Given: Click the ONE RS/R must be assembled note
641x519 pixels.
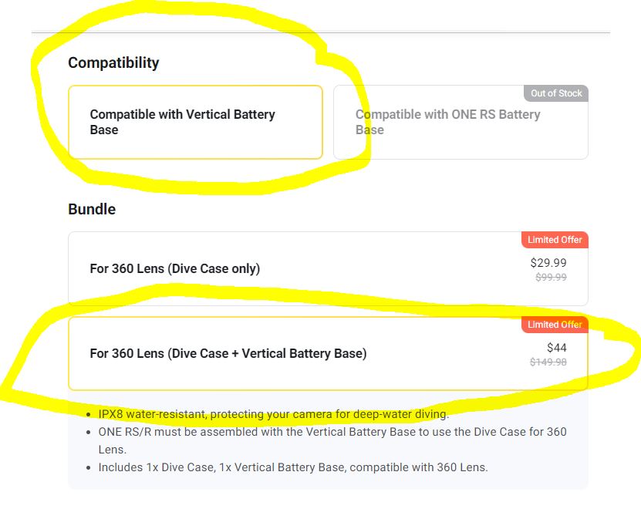Looking at the screenshot, I should tap(332, 440).
